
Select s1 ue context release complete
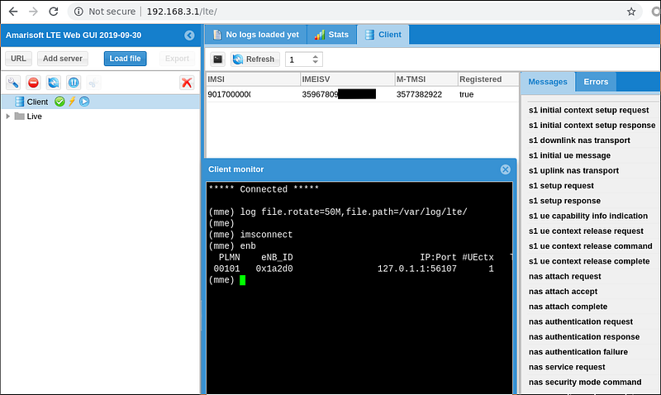[589, 261]
